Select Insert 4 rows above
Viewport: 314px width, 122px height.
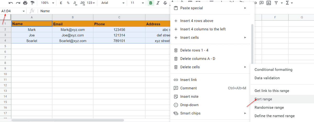tap(197, 21)
